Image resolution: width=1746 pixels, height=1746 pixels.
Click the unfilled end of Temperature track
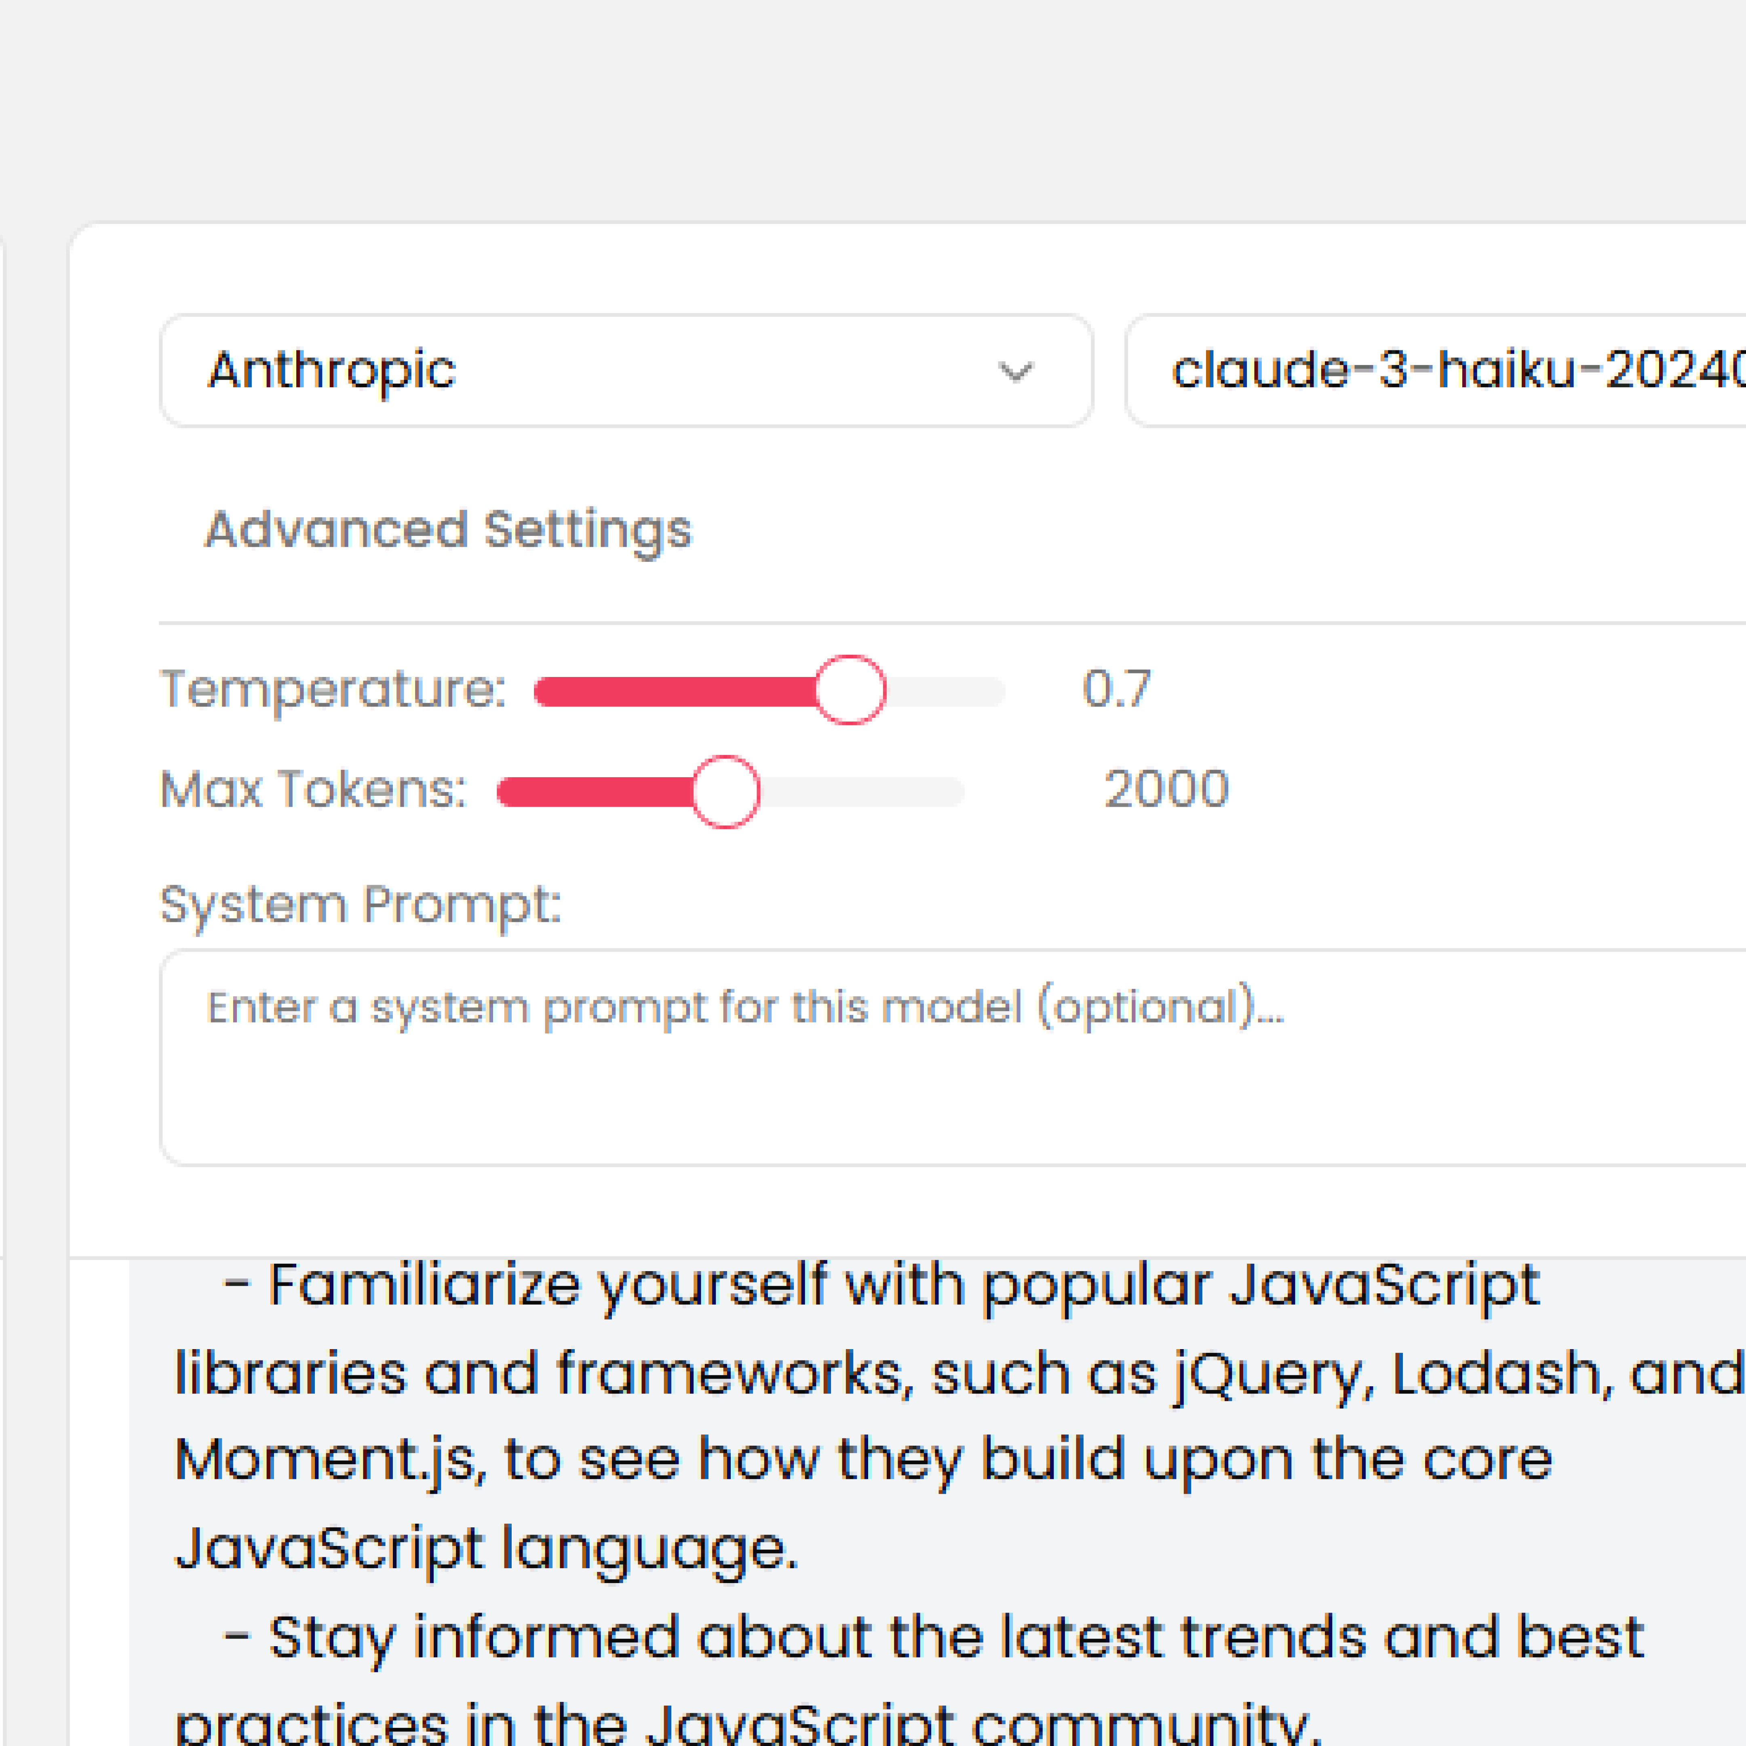[x=949, y=692]
